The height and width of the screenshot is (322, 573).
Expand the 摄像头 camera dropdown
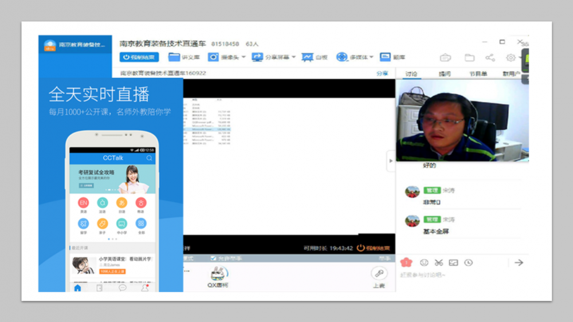coord(244,57)
